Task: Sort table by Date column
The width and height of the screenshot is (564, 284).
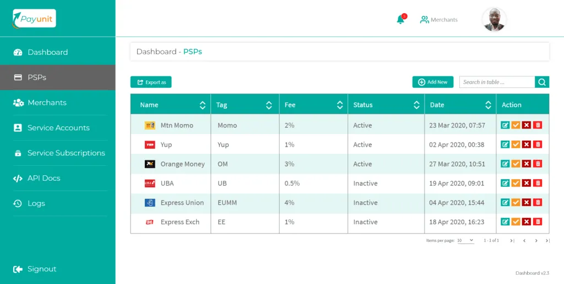Action: point(488,105)
